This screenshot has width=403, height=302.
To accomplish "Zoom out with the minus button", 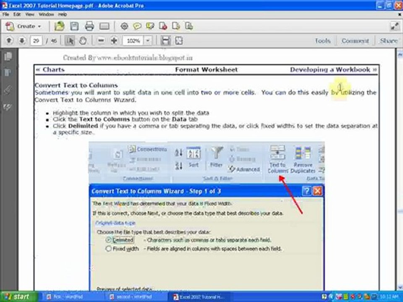I will pos(101,41).
